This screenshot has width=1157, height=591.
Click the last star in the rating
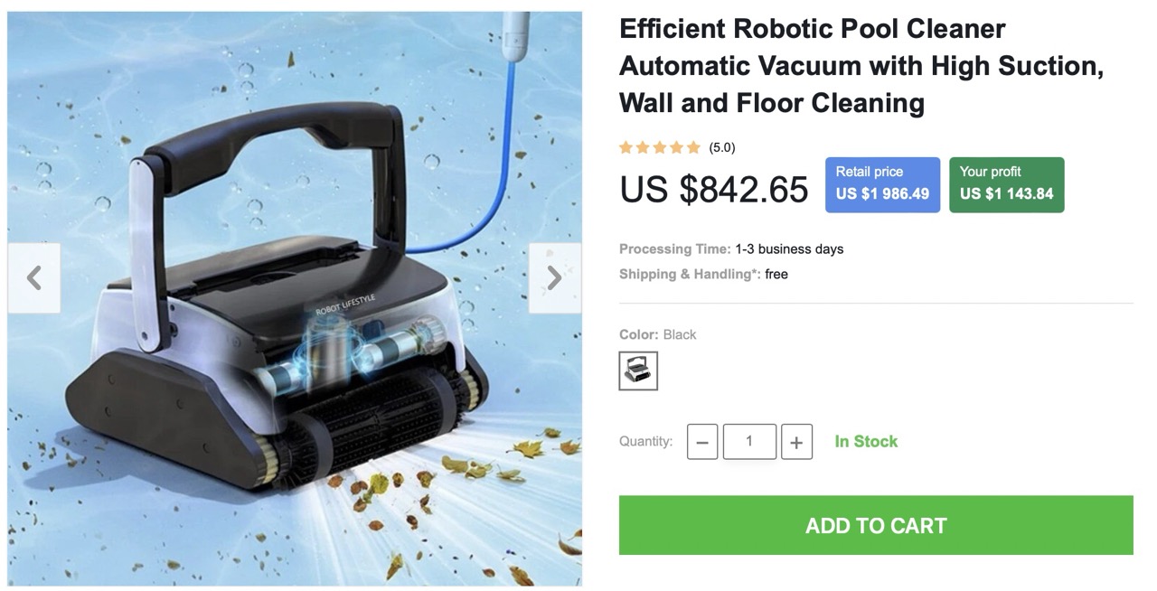coord(693,147)
